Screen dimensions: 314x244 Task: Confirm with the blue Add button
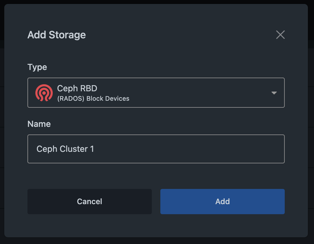223,201
